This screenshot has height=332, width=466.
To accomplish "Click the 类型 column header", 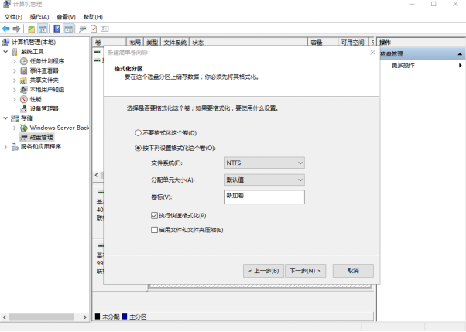I will click(152, 43).
